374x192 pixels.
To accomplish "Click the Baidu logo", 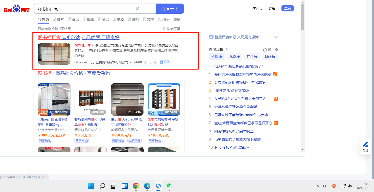I will tap(17, 9).
